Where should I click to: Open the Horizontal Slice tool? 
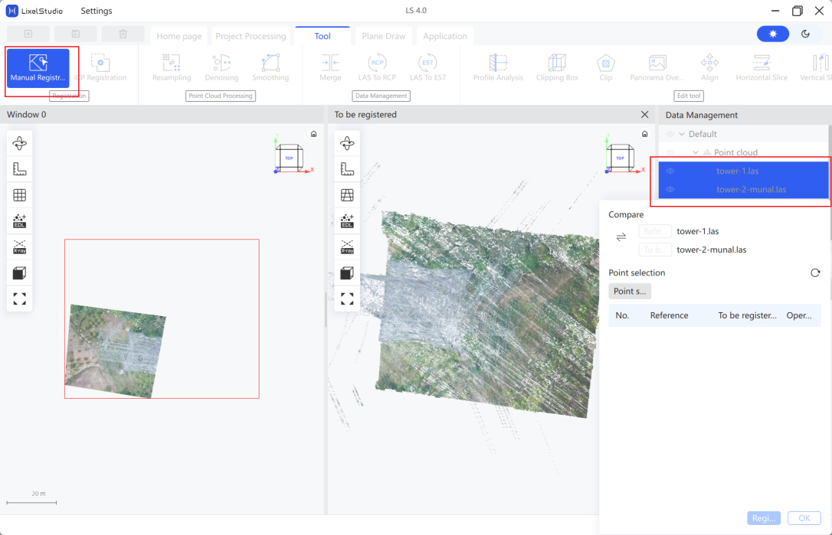762,68
